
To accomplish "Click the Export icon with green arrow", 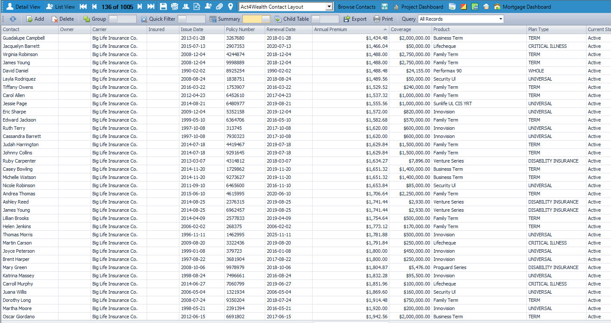I will pyautogui.click(x=347, y=19).
